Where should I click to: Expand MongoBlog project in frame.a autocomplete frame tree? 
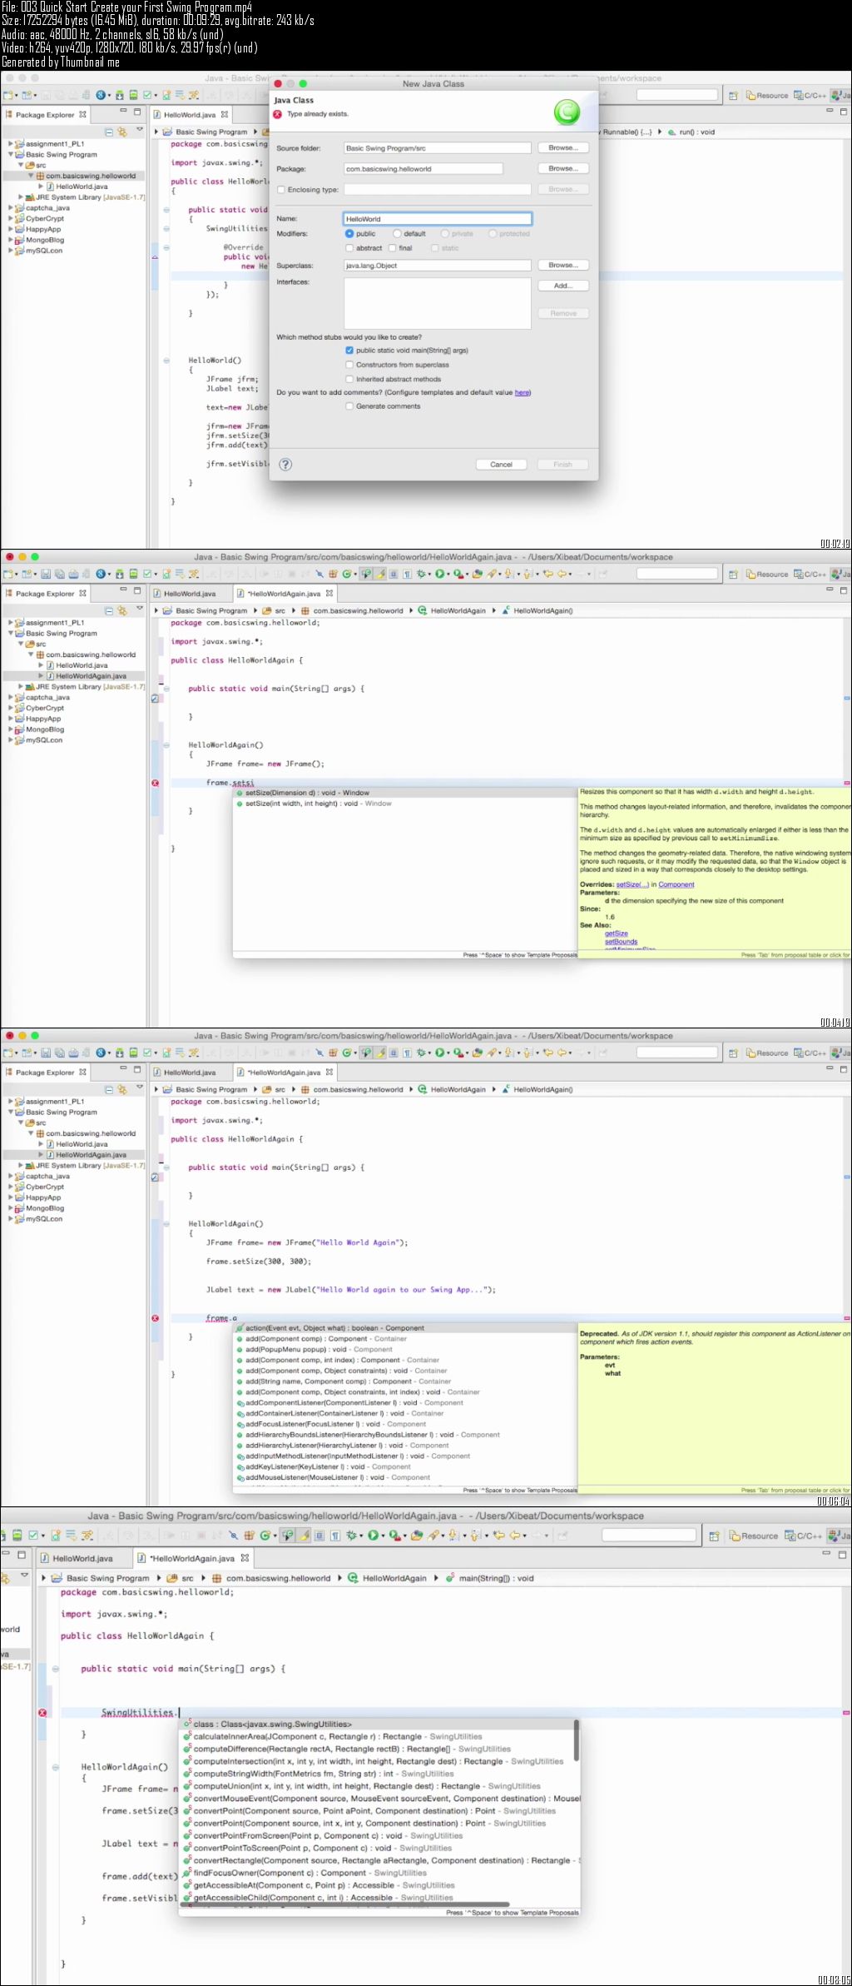(x=11, y=1208)
